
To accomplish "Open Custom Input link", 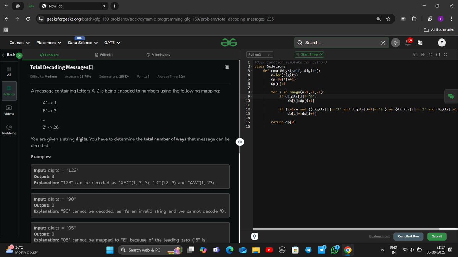I will (x=379, y=236).
